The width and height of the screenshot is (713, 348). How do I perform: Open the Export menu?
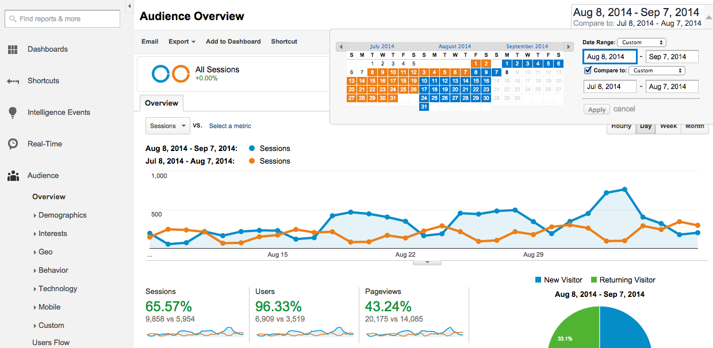(182, 41)
